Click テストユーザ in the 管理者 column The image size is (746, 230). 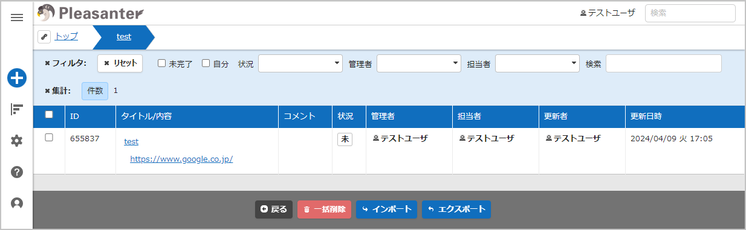400,138
